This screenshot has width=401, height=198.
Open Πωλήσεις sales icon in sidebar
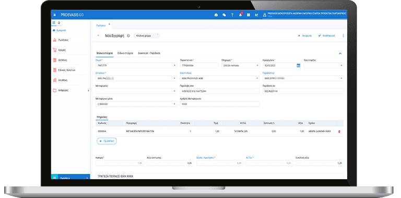tap(55, 40)
